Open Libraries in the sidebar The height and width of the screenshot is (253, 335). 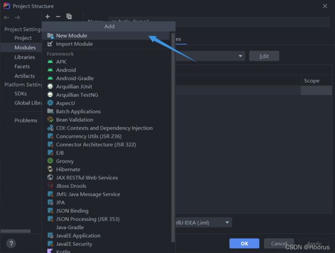(x=25, y=57)
